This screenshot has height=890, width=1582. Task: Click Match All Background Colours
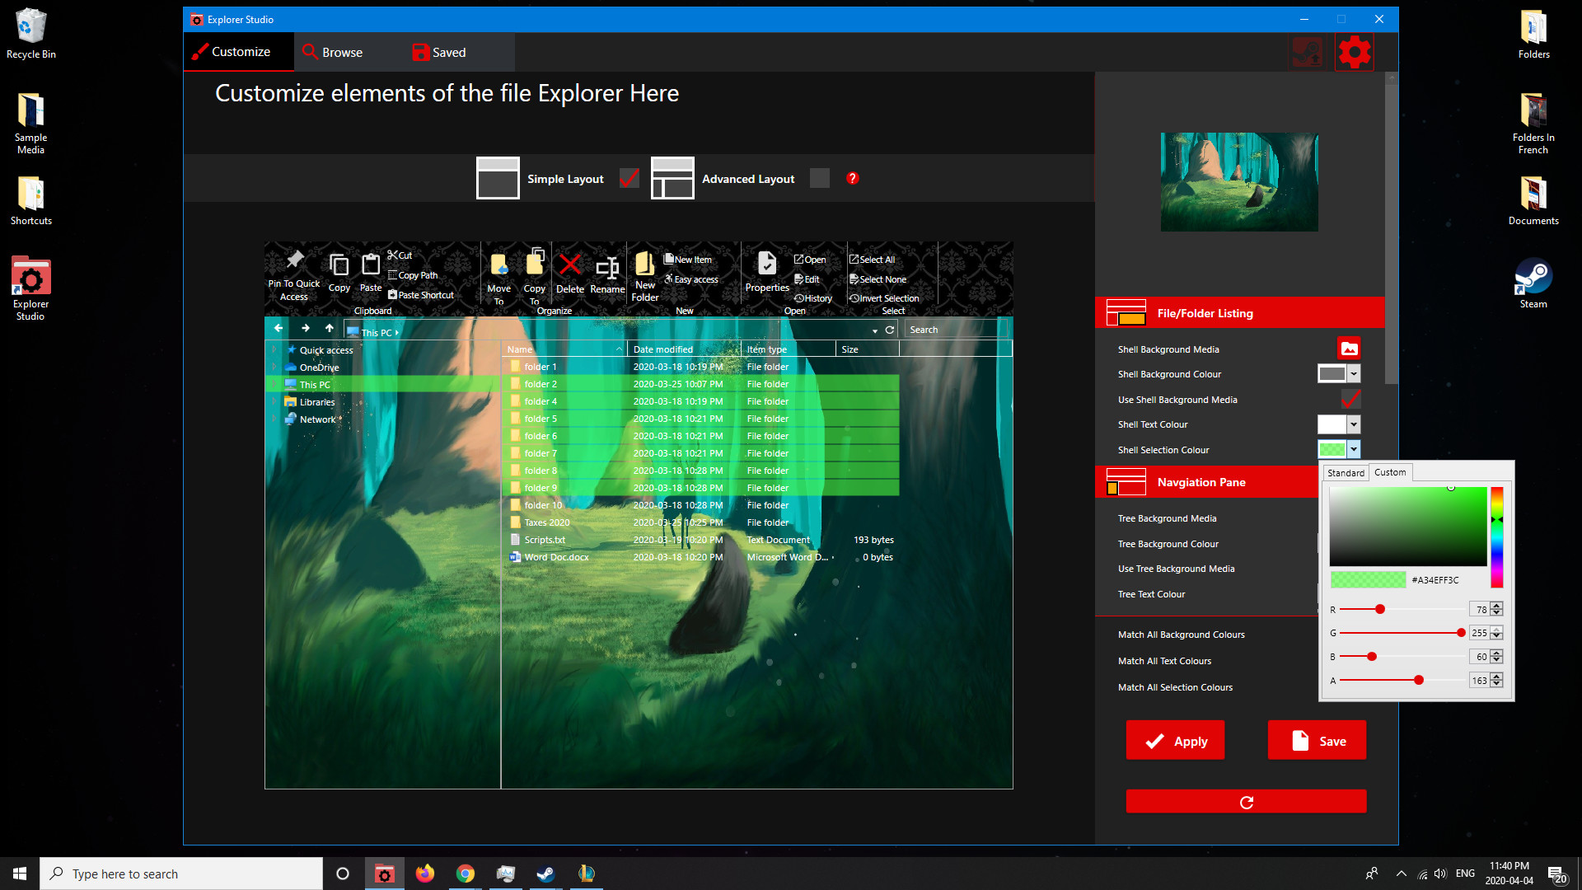tap(1181, 635)
